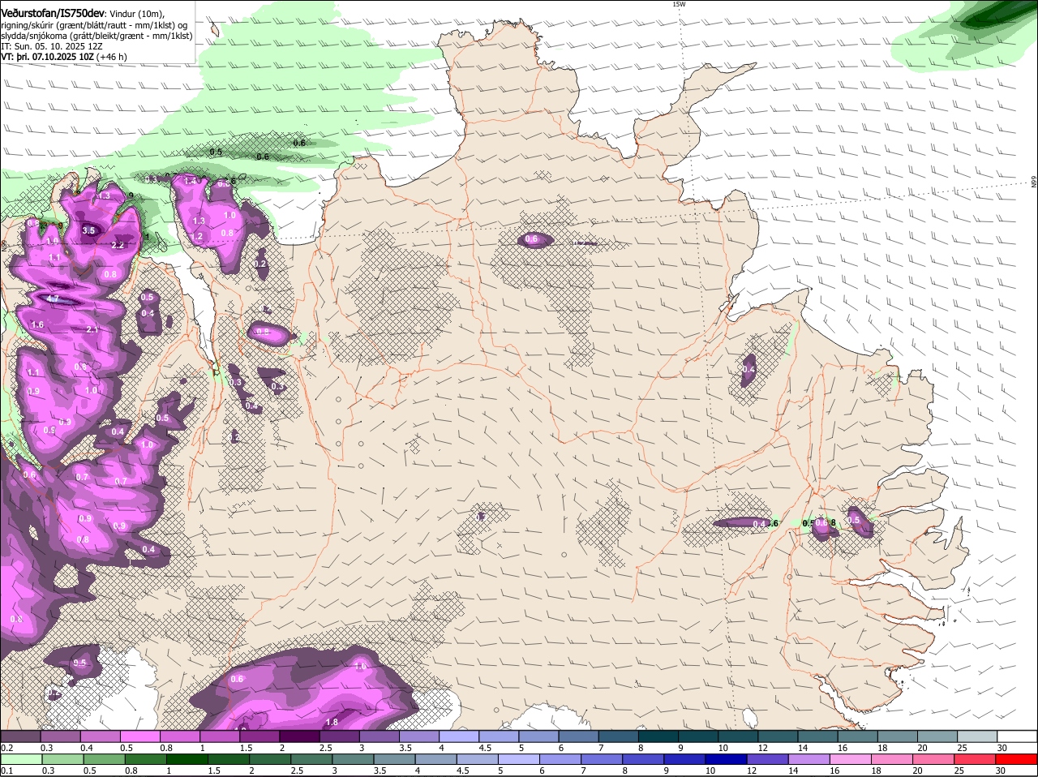
Task: Click the Veðurstofan/IS750dev map title
Action: 54,13
